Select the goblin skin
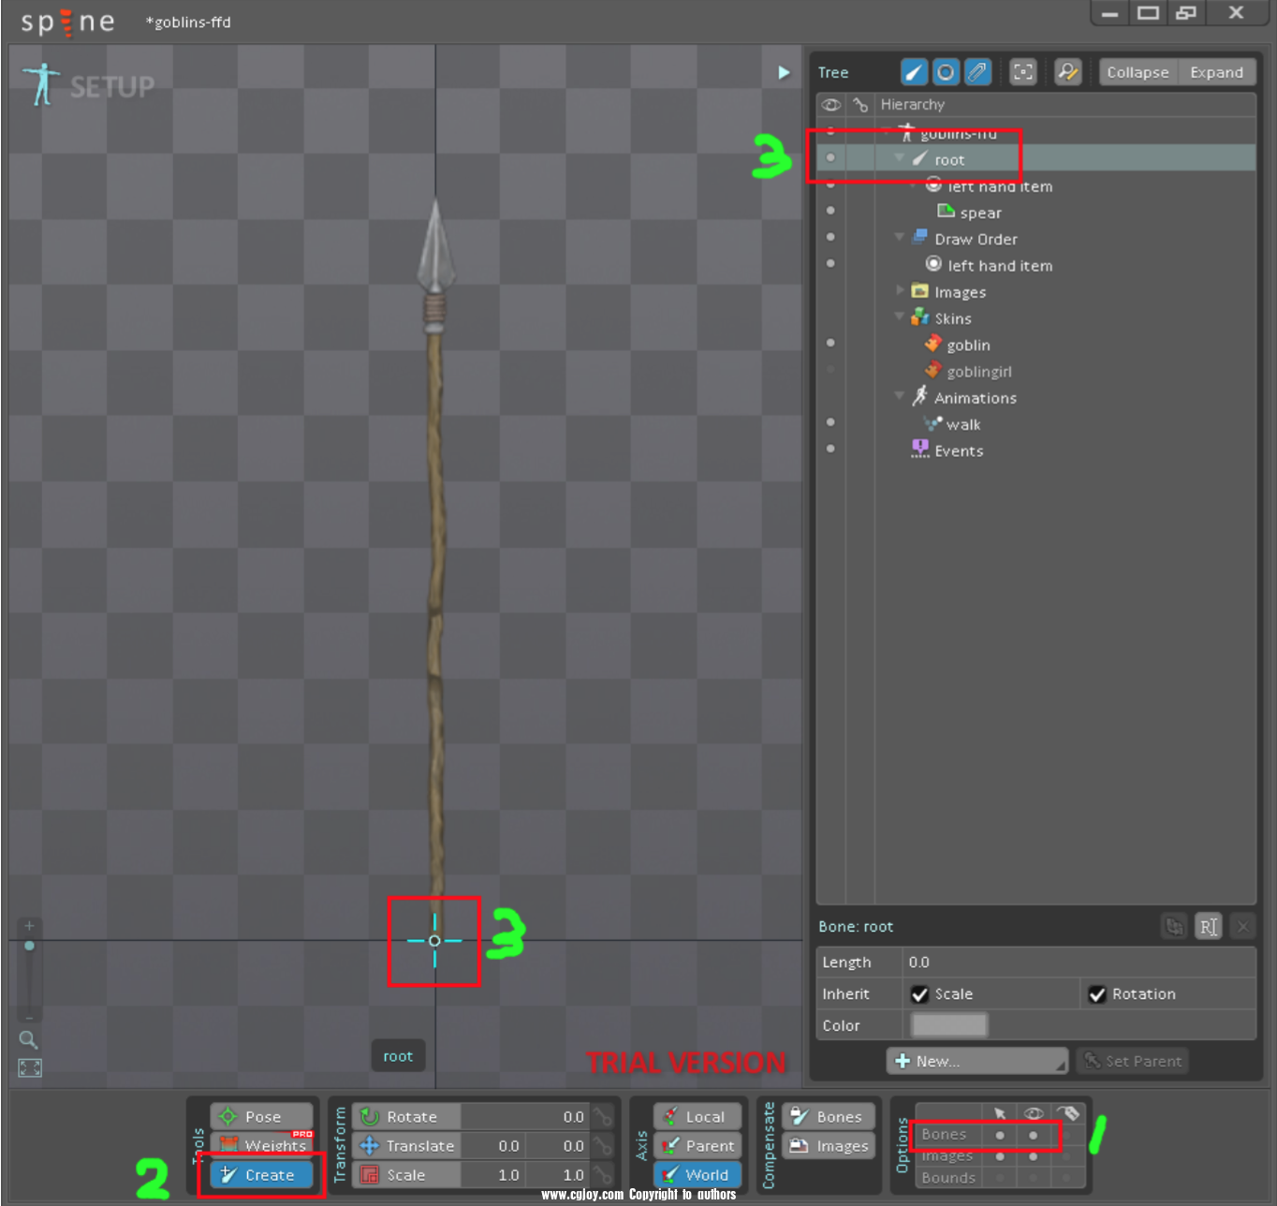 [x=968, y=346]
